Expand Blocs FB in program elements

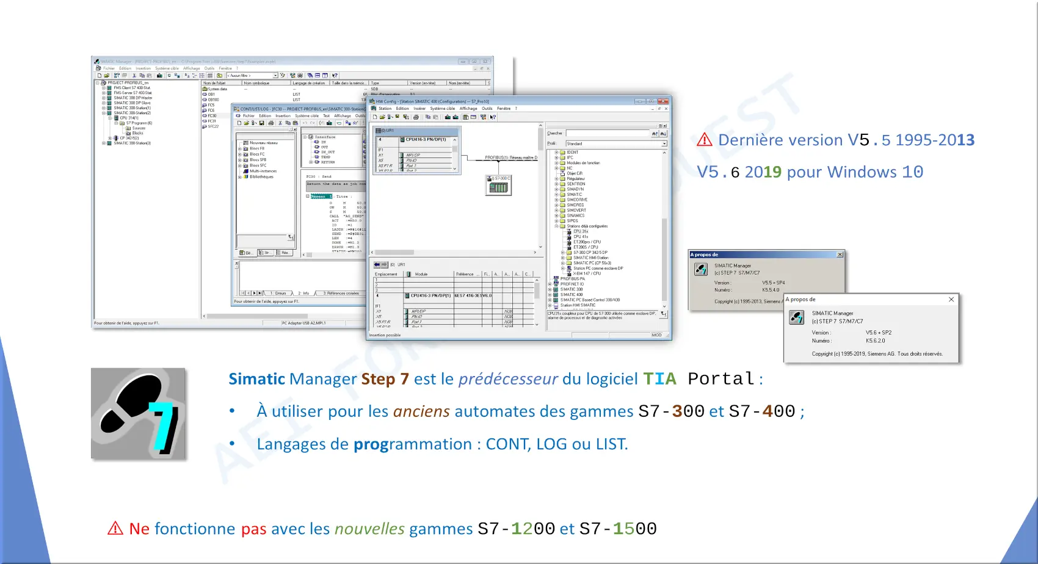click(239, 149)
